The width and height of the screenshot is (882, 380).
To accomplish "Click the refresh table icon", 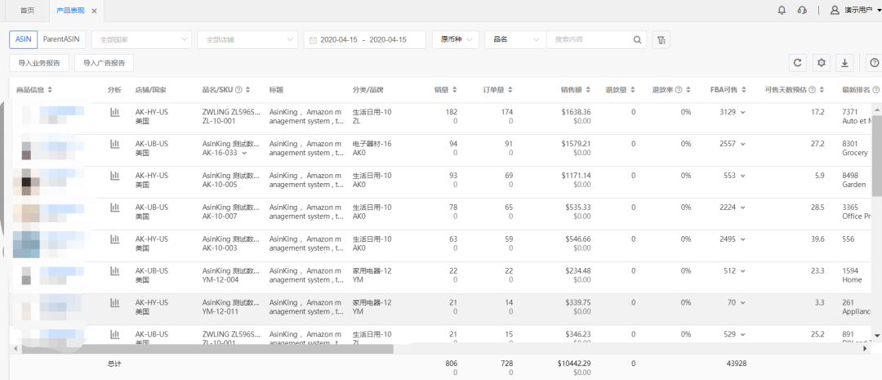I will [x=797, y=63].
